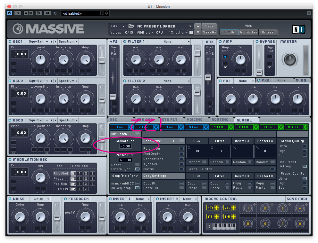Click the plugin power bypass icon

[x=10, y=13]
